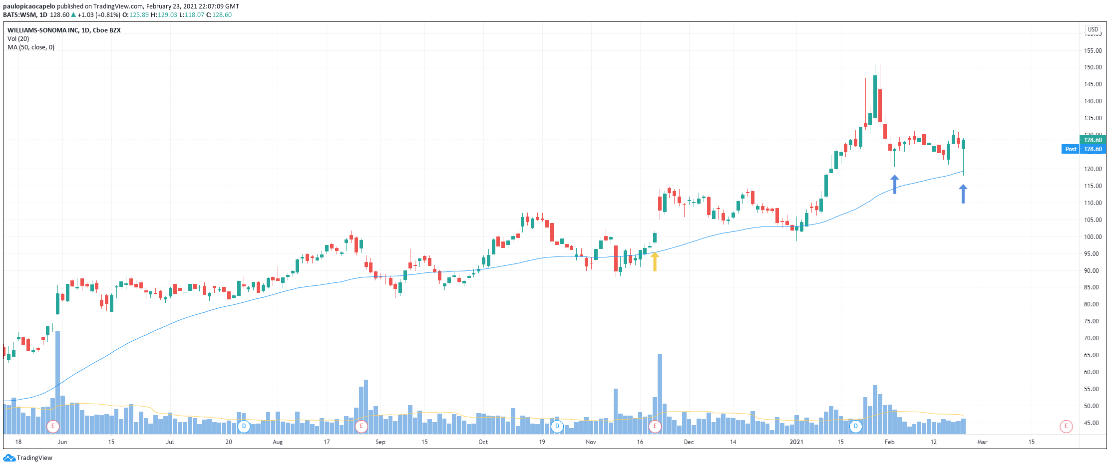The image size is (1110, 467).
Task: Click the O:125.89 open value
Action: point(136,15)
